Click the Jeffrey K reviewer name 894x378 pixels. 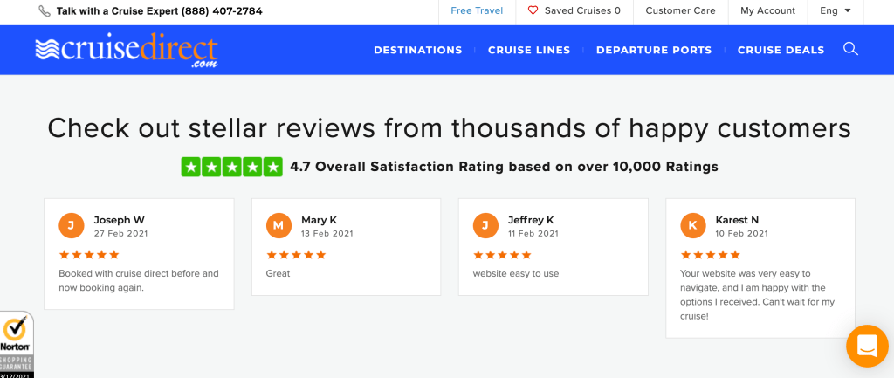531,220
